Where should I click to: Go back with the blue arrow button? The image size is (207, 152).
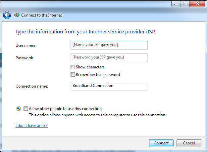point(7,15)
